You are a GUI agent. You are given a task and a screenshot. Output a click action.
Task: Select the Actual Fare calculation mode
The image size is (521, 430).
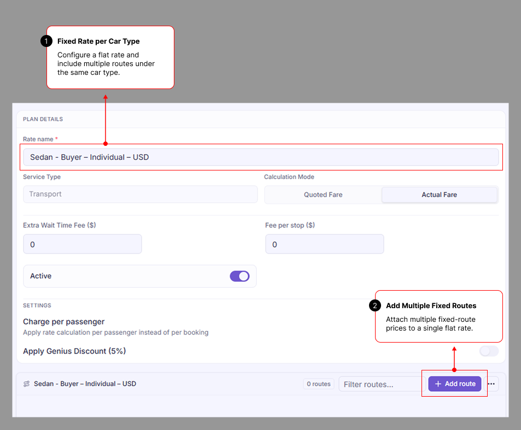(x=439, y=195)
